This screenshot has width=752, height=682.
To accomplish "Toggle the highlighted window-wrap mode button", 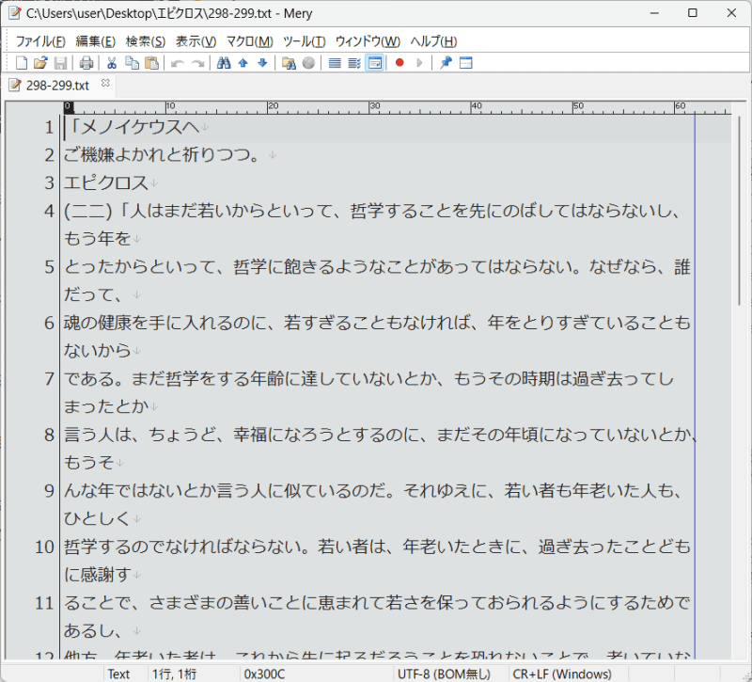I will [x=374, y=63].
